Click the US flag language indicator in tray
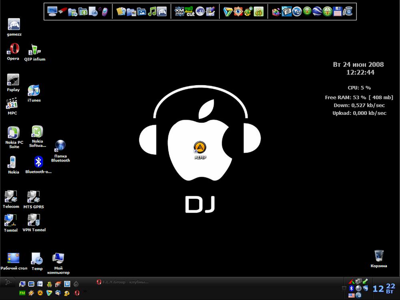Screen dimensions: 400x300 point(352,295)
